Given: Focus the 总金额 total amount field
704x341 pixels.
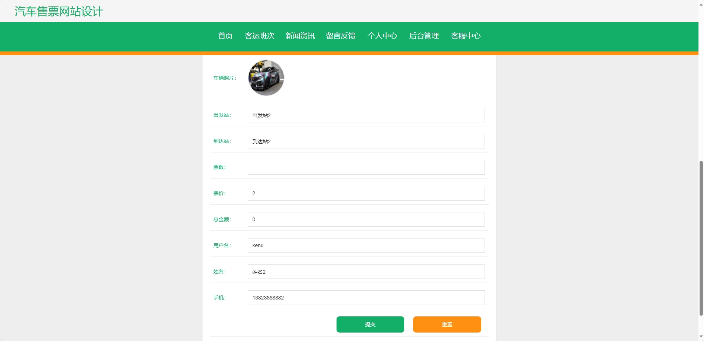Looking at the screenshot, I should click(366, 219).
